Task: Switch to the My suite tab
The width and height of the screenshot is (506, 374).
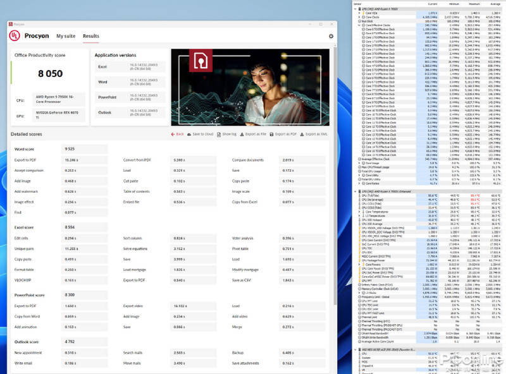Action: [x=65, y=36]
